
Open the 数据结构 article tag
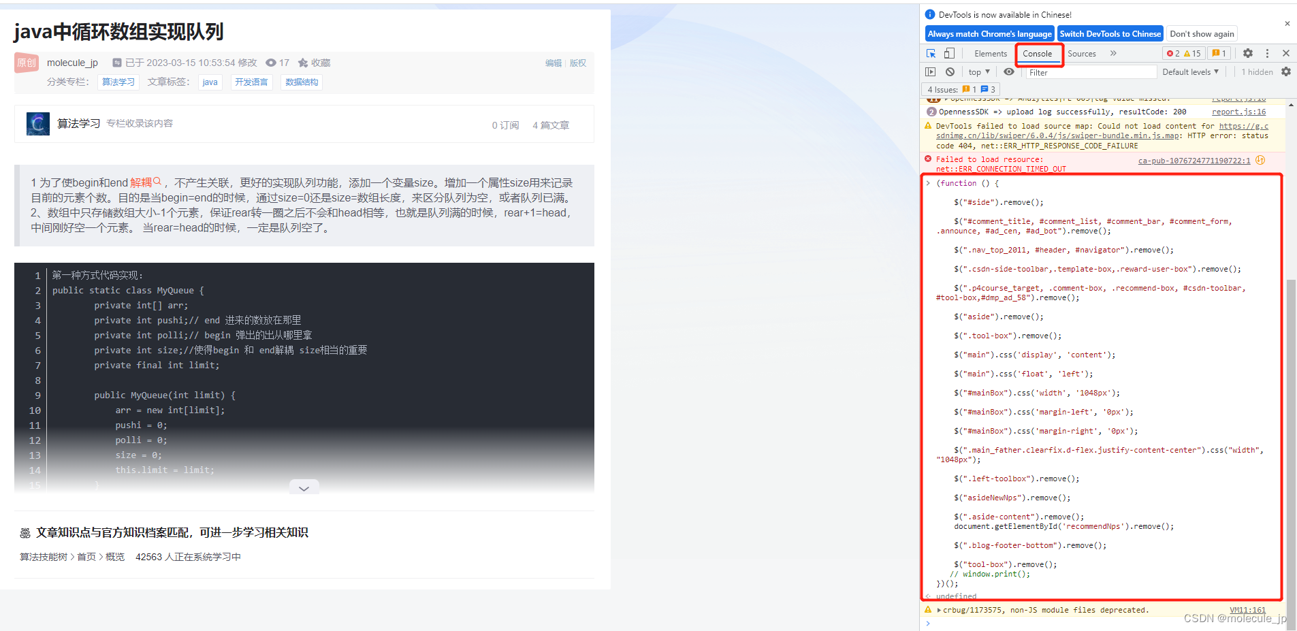[x=302, y=82]
